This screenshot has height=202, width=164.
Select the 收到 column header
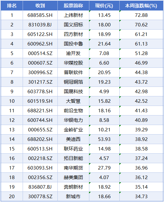coord(40,5)
